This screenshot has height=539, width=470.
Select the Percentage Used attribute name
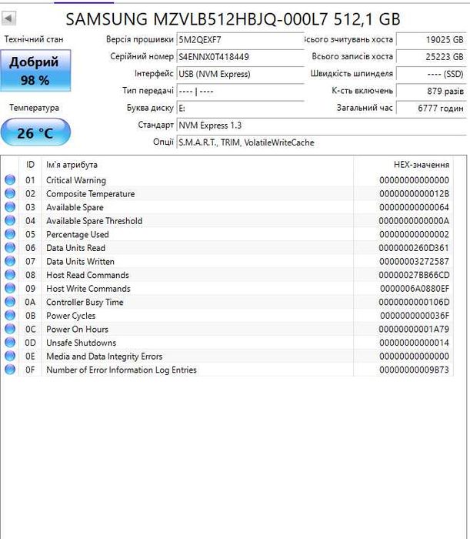[x=78, y=234]
